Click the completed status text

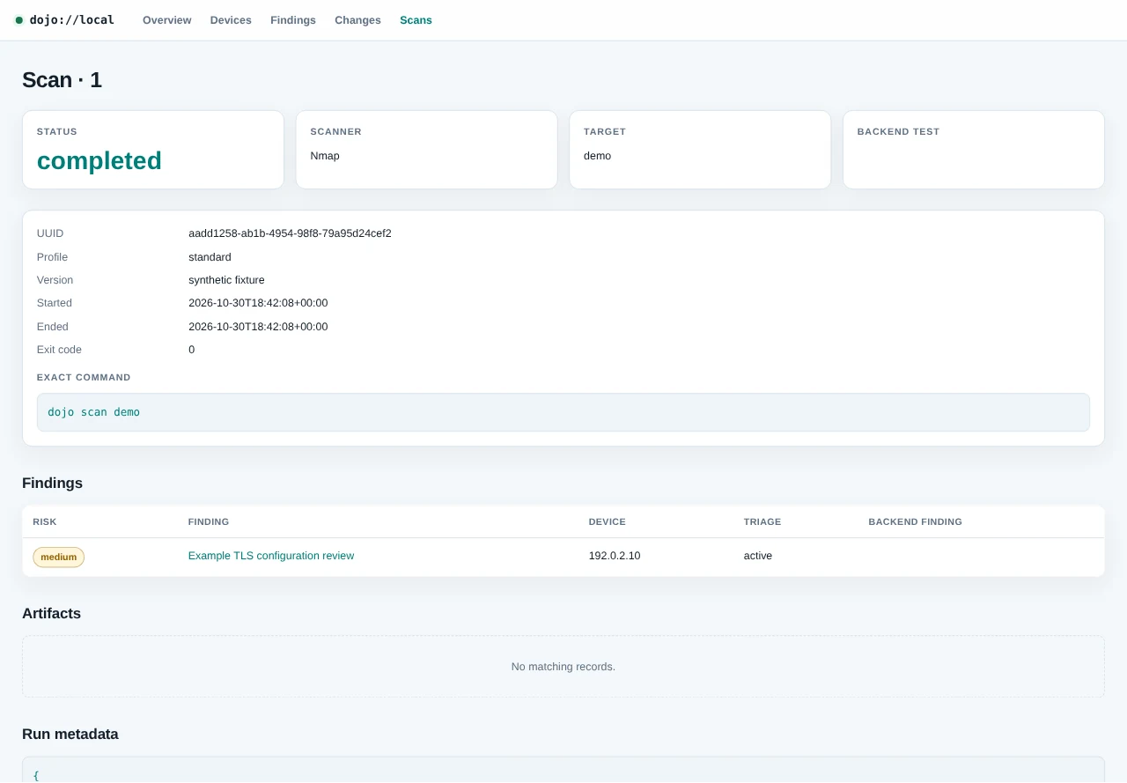click(99, 160)
